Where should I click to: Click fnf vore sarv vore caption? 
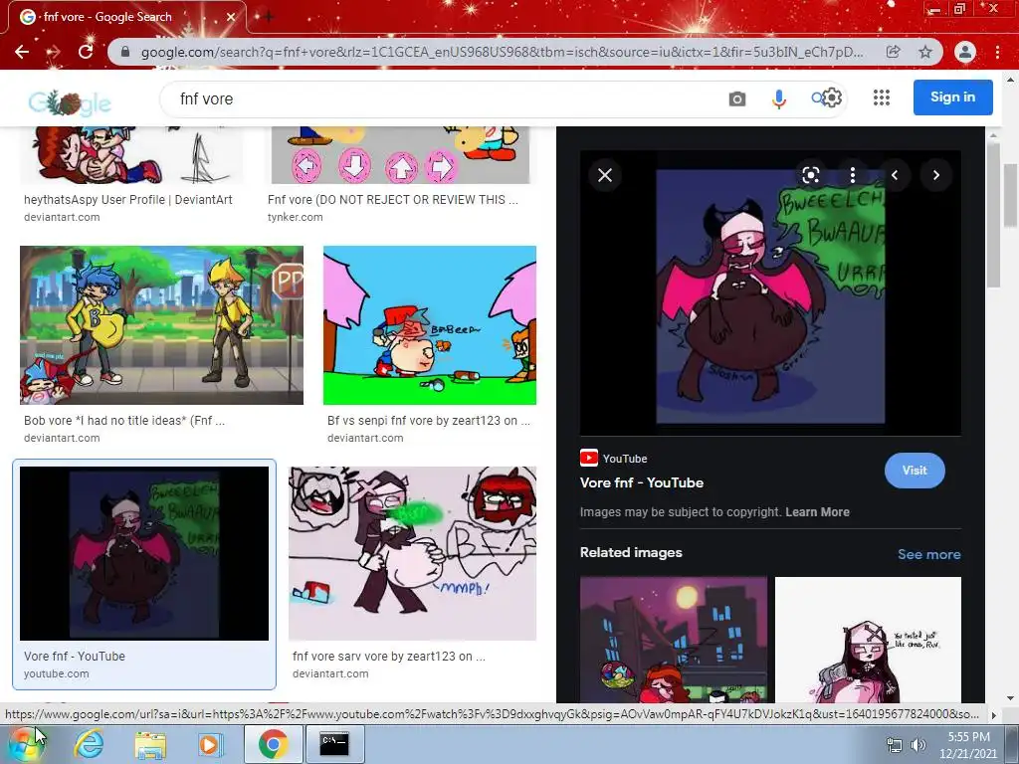point(389,657)
